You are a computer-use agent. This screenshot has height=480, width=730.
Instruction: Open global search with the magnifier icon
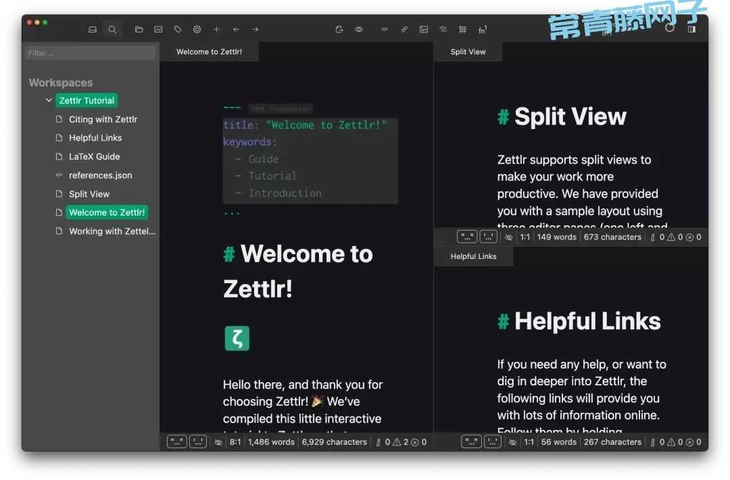point(112,29)
